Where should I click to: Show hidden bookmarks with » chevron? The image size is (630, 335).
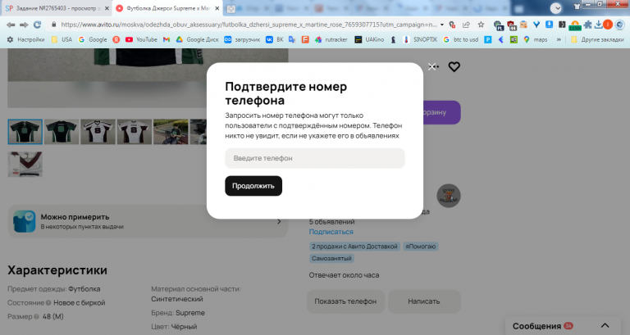(559, 39)
